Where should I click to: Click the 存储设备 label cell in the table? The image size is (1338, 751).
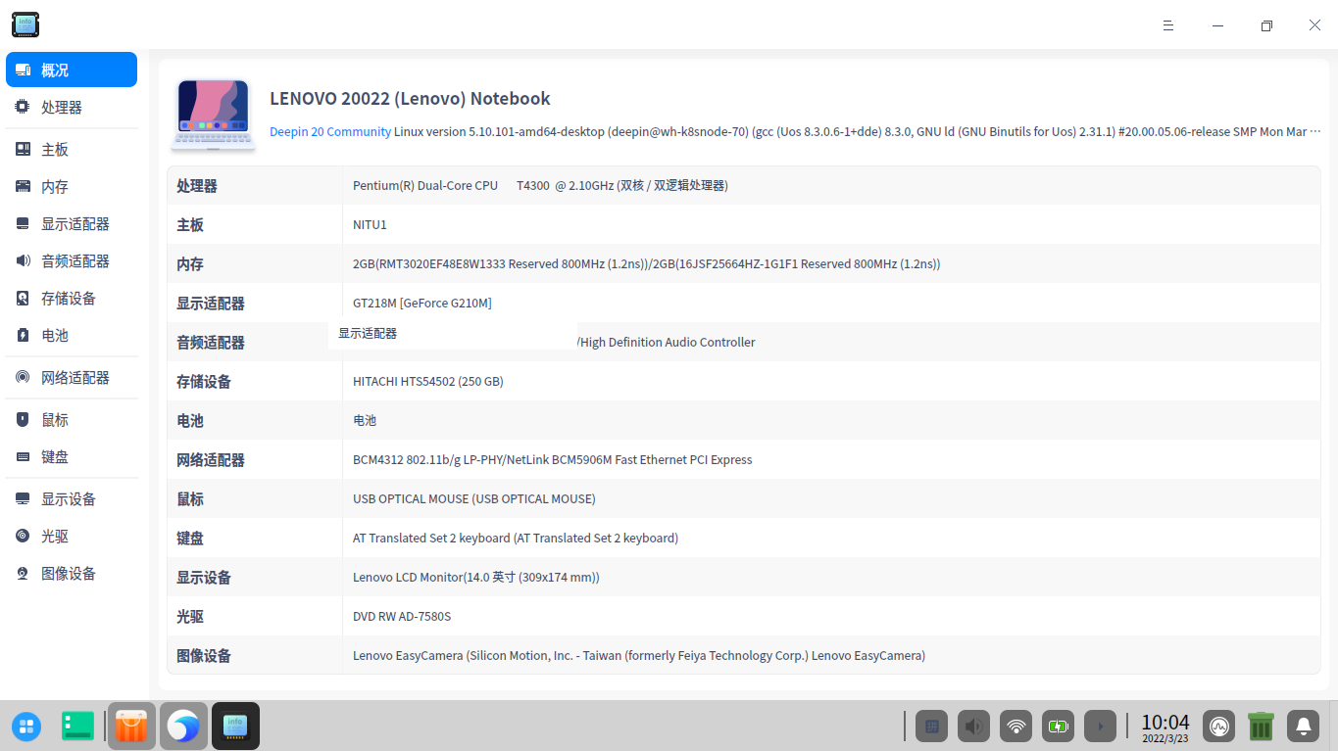click(255, 381)
